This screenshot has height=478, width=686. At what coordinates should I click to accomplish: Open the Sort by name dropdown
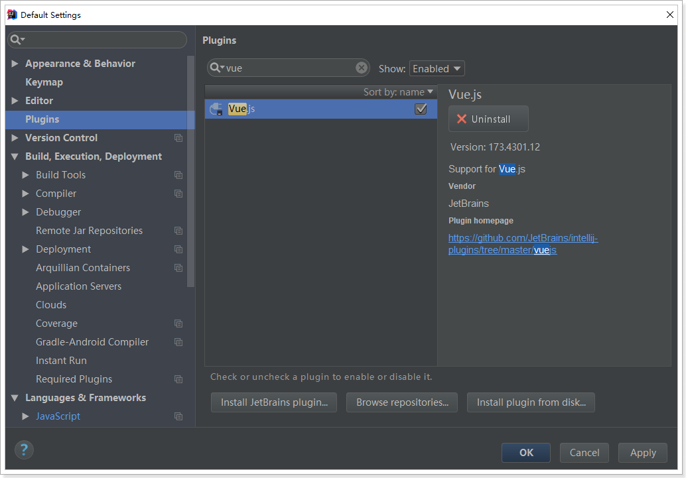click(398, 92)
